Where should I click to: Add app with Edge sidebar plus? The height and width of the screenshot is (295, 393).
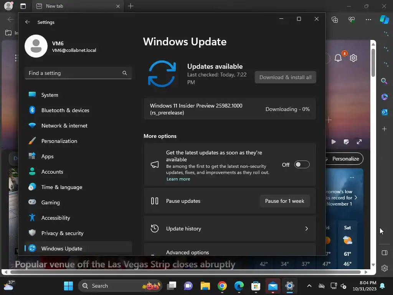click(x=384, y=129)
